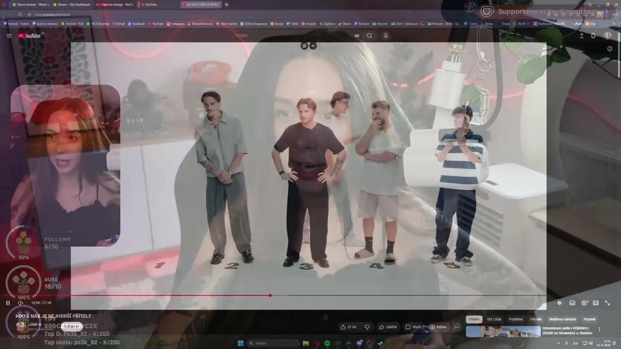The width and height of the screenshot is (621, 349).
Task: Open the Trello bookmark
Action: 293,23
